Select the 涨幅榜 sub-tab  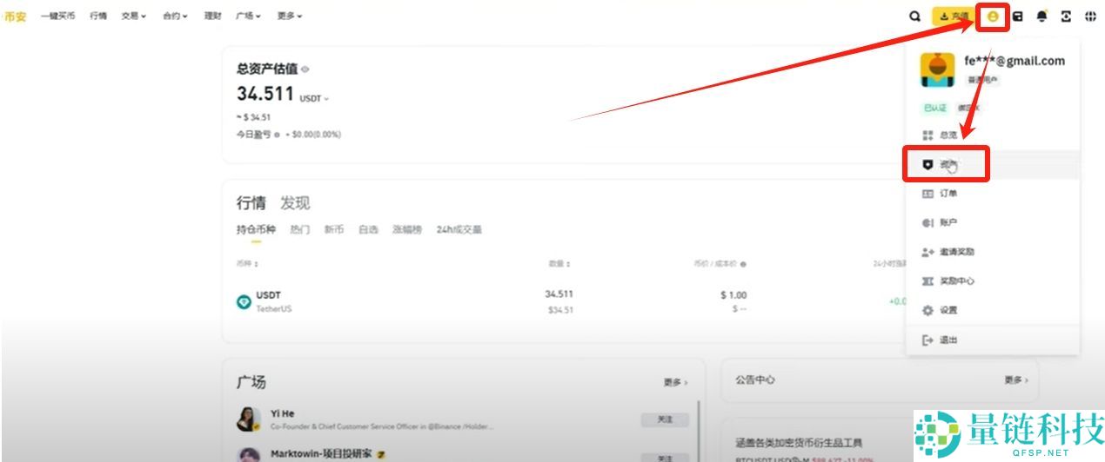(407, 230)
